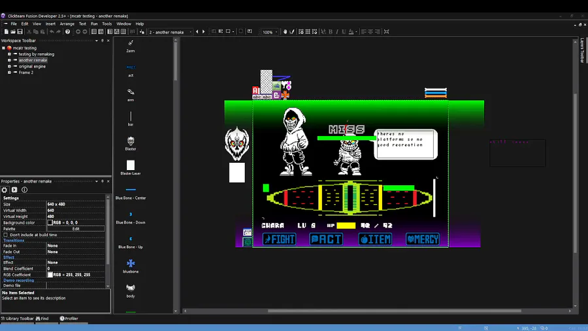Expand the 'Frame 2' tree node
The image size is (588, 331).
[x=9, y=73]
